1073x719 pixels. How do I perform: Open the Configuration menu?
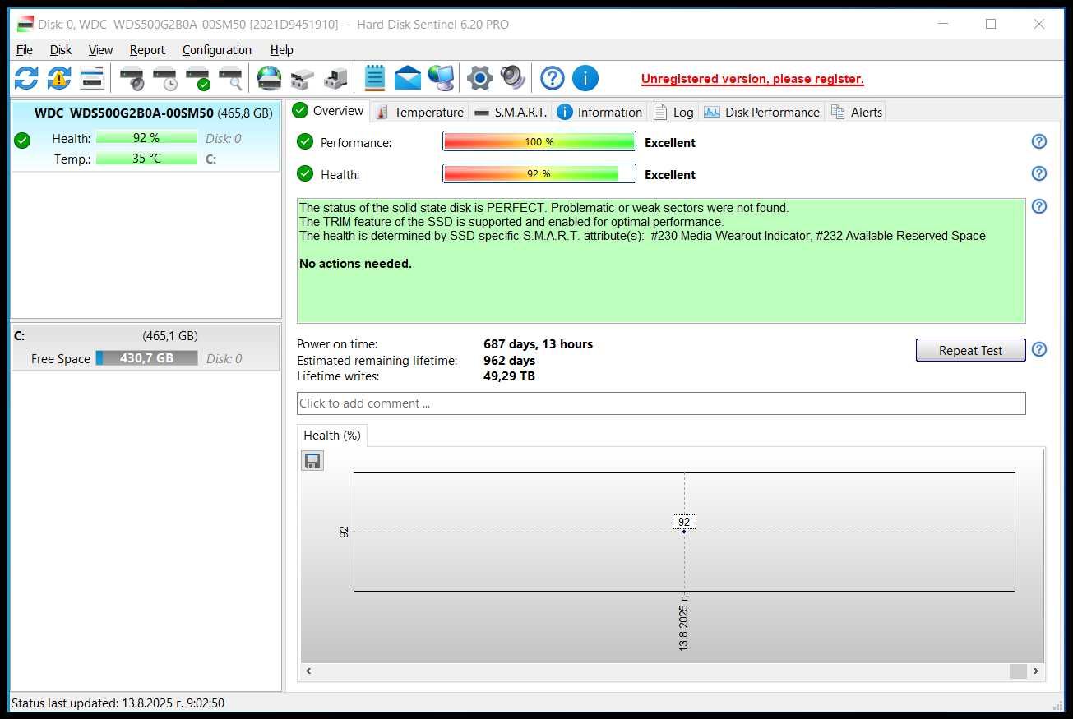217,50
